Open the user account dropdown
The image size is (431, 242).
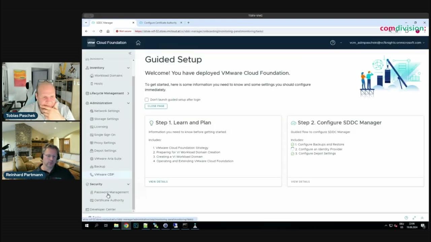coord(387,43)
